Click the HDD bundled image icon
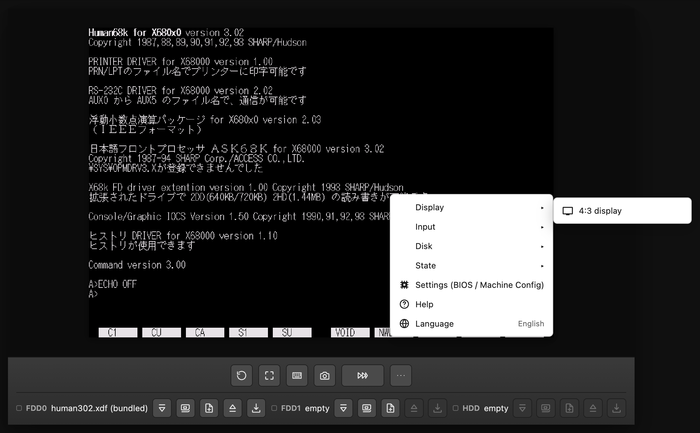The height and width of the screenshot is (433, 700). tap(546, 408)
